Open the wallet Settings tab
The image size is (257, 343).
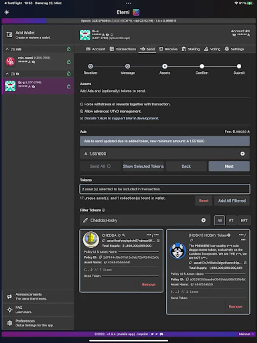click(x=234, y=49)
